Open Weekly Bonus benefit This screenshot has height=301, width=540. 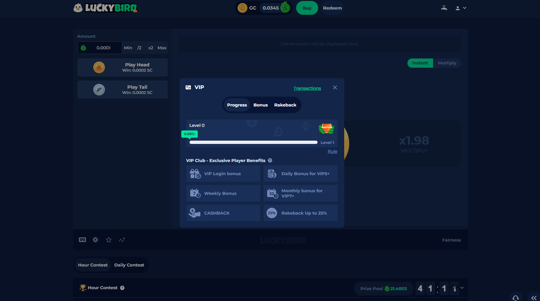[223, 193]
